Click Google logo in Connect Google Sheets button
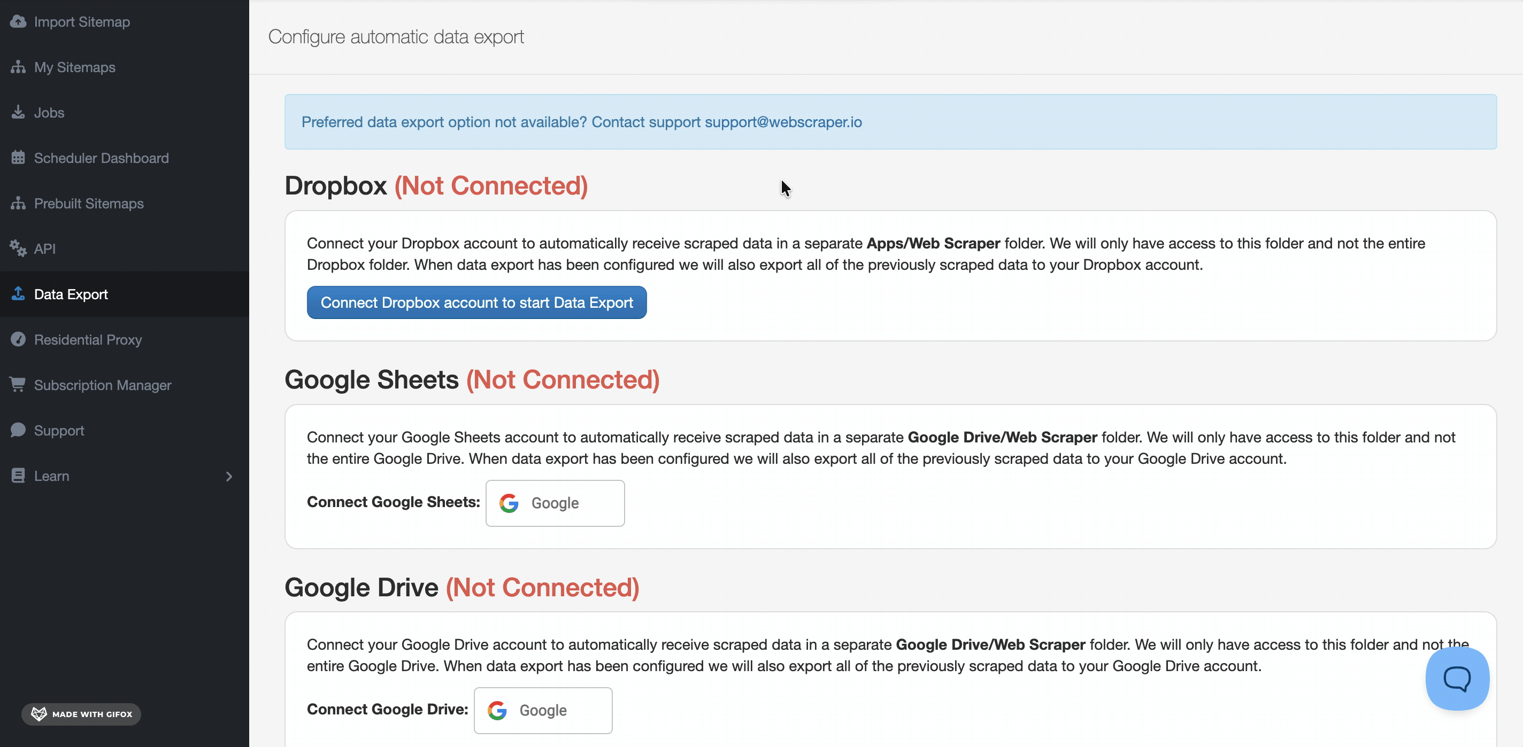 click(x=509, y=503)
